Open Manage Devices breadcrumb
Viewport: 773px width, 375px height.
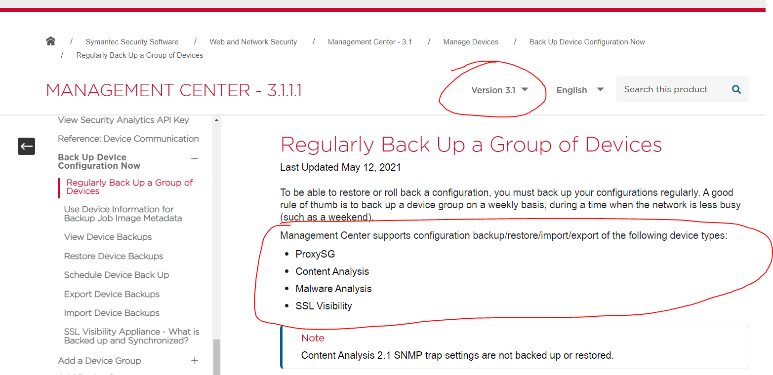coord(471,42)
